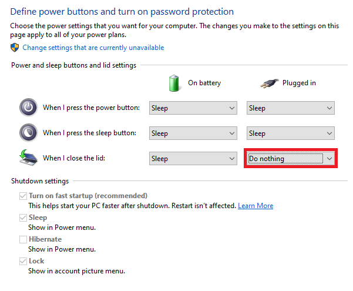Click the power button icon
The image size is (353, 291).
coord(28,108)
